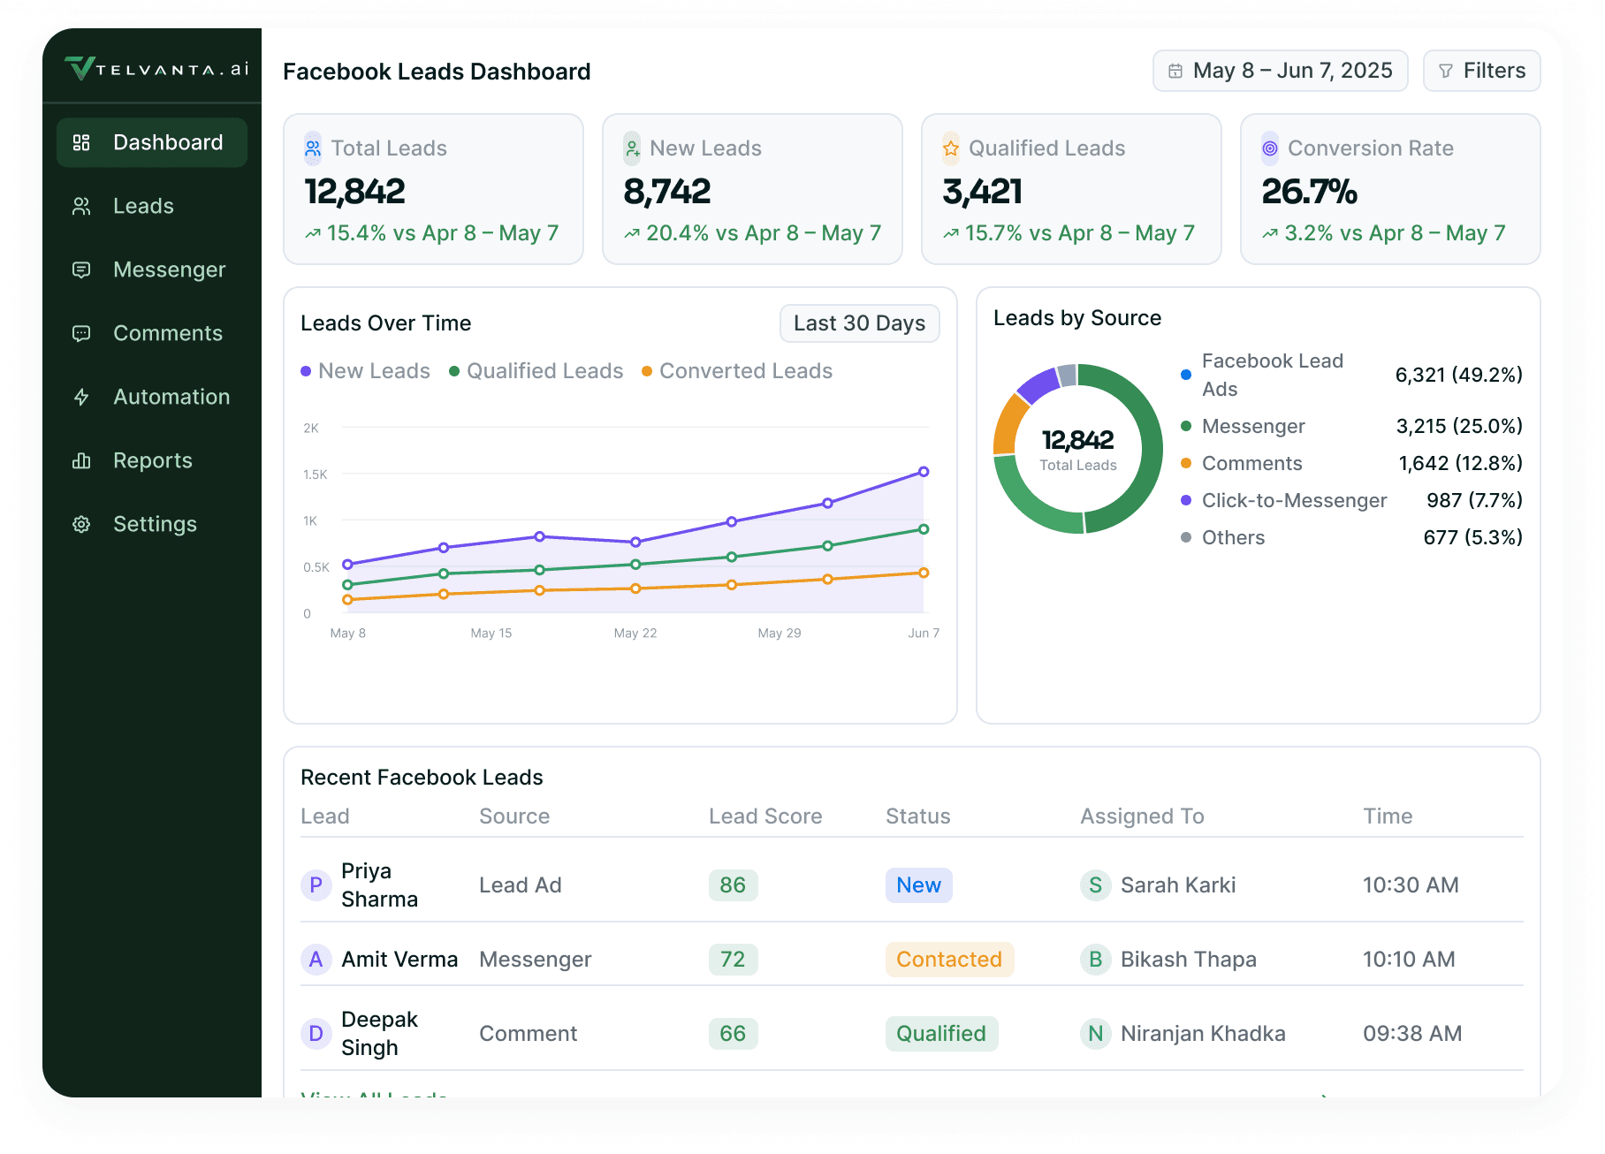Open the May 8 – Jun 7, 2025 date picker
Screen dimensions: 1605x1154
pos(1281,71)
